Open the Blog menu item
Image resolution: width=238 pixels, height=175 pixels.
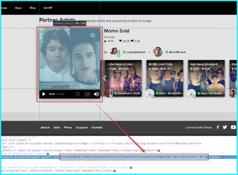(x=33, y=8)
